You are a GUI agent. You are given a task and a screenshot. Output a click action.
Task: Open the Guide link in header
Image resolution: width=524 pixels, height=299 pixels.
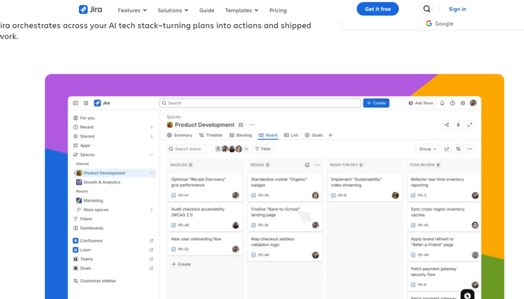pos(207,10)
